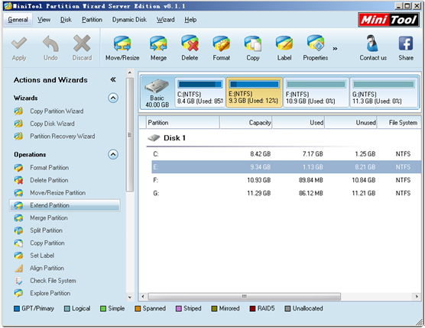Sort by the Used column header
Viewport: 425px width, 328px height.
[x=298, y=123]
